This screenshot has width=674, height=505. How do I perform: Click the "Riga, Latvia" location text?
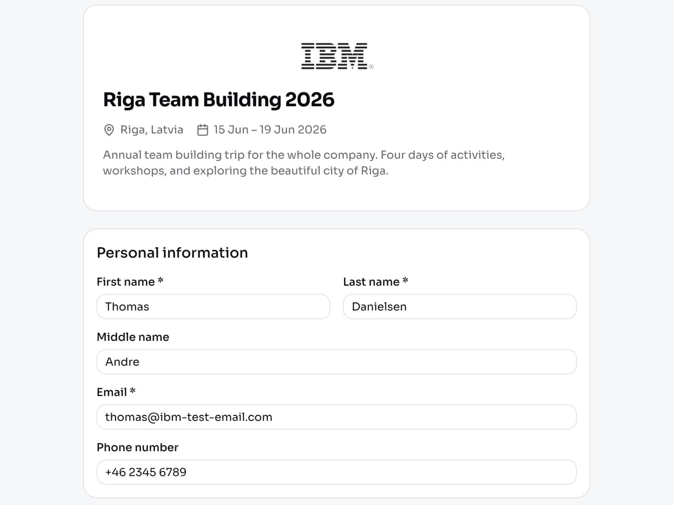(x=152, y=130)
